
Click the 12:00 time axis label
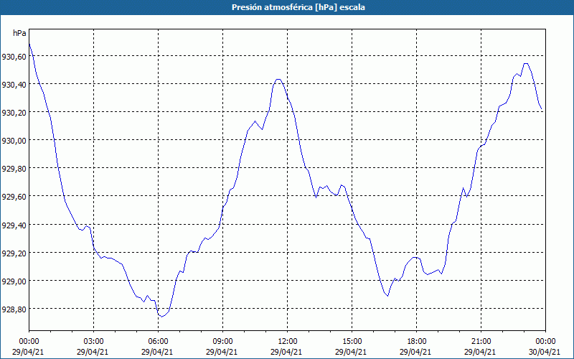pos(288,342)
